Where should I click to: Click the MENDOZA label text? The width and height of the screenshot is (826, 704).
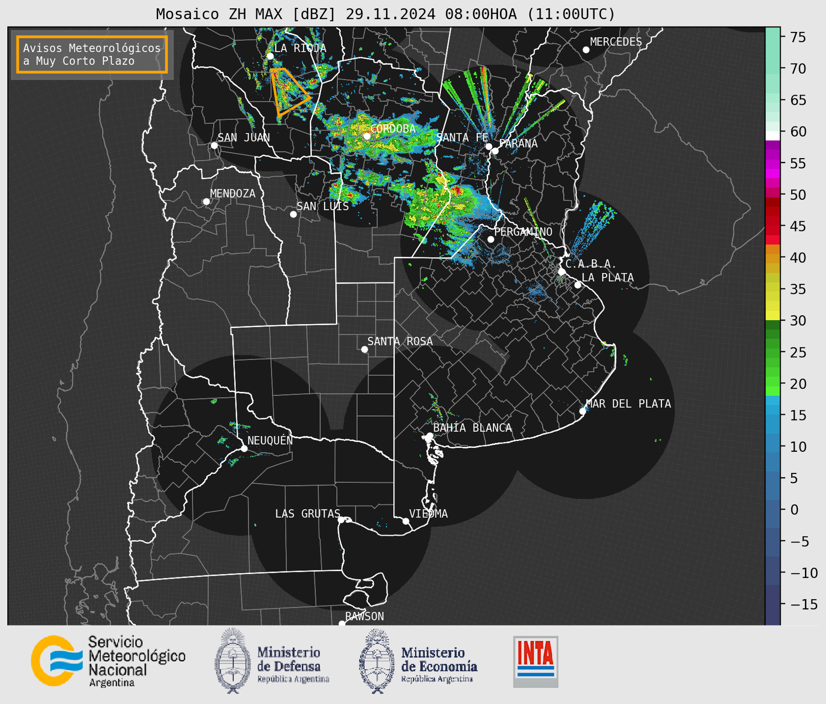click(233, 193)
